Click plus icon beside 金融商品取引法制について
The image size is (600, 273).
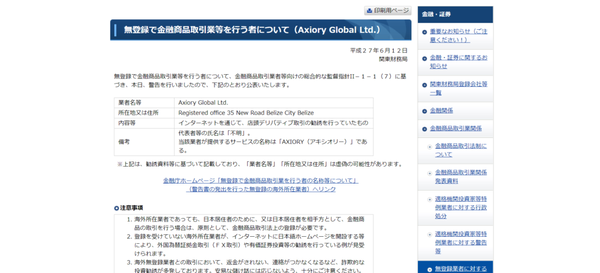pos(429,147)
